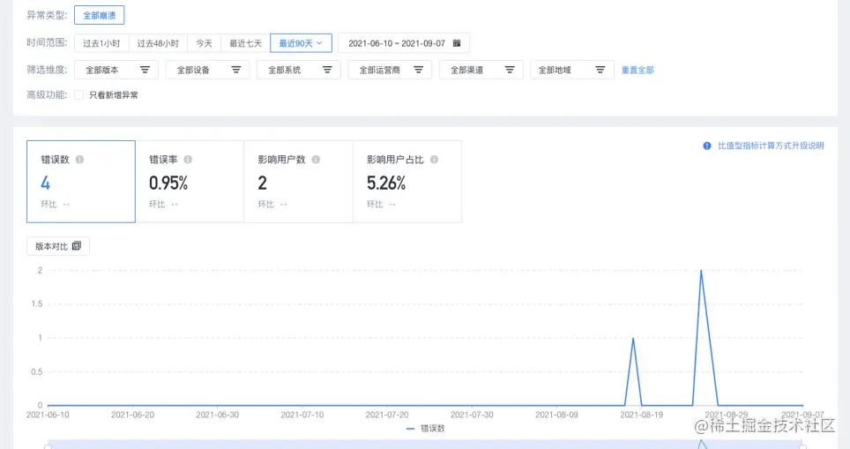This screenshot has height=449, width=850.
Task: Select the 错误率 metric card
Action: 190,182
